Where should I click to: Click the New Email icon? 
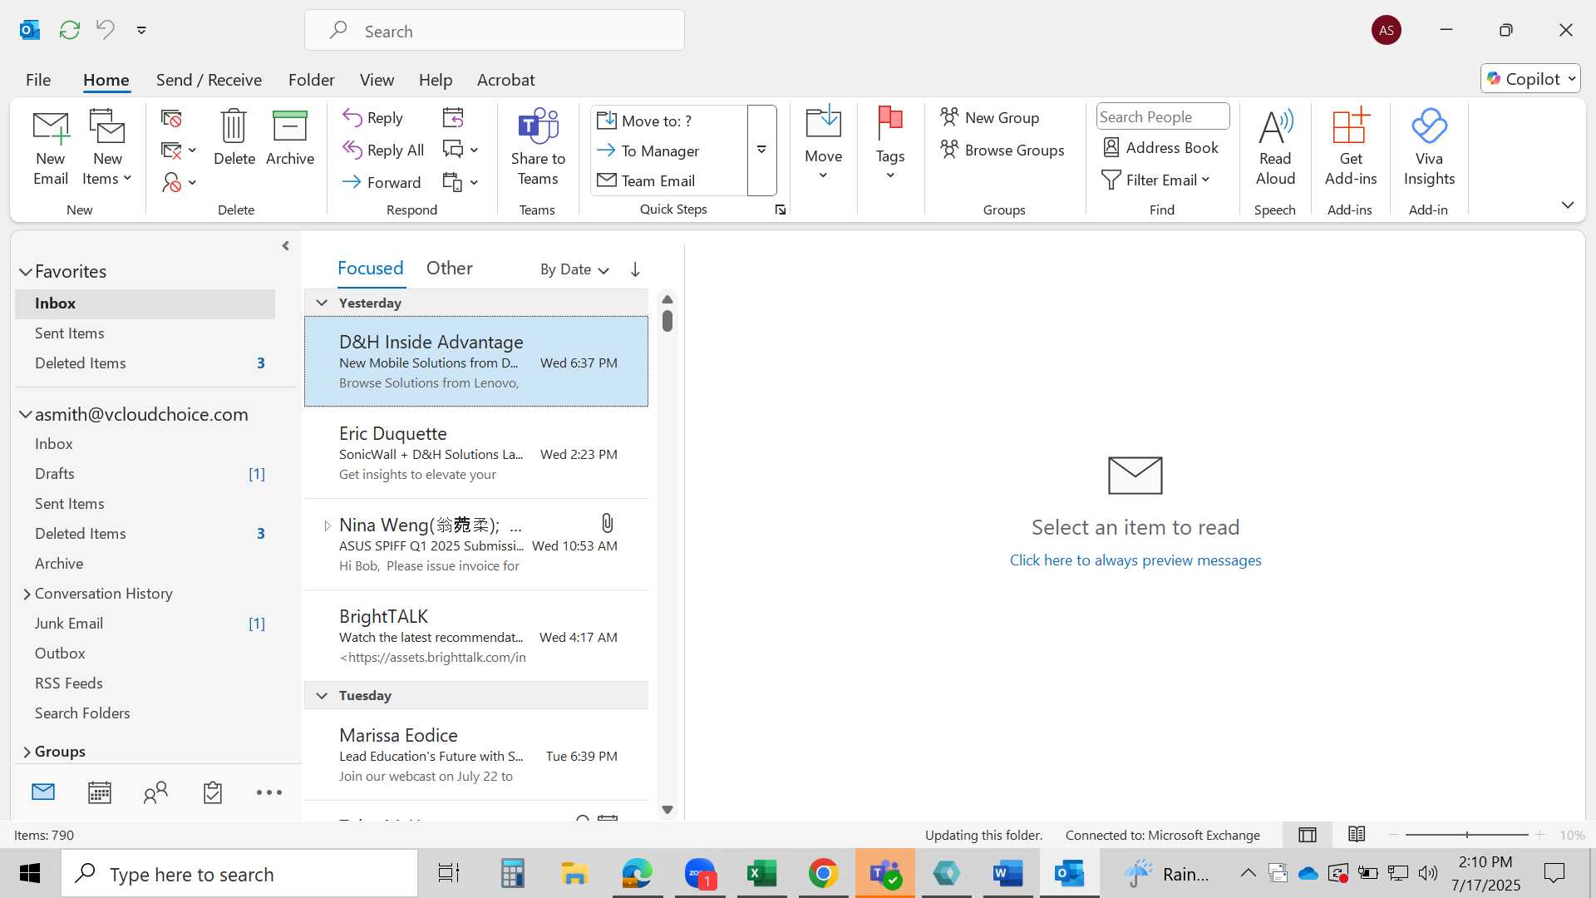click(x=51, y=148)
